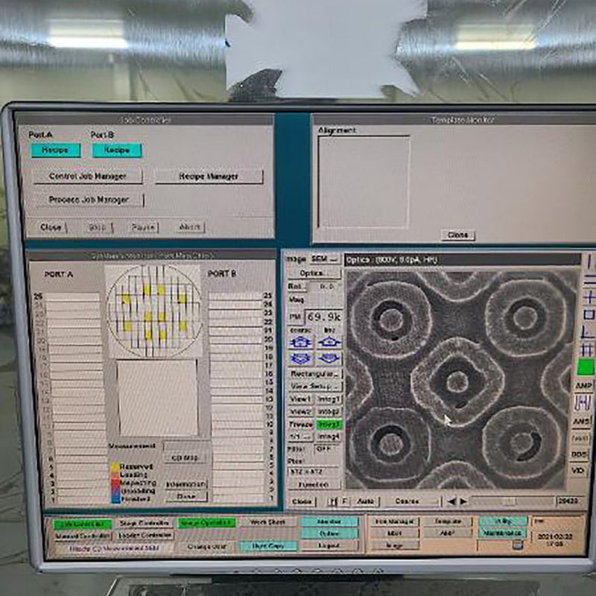Click the 69.9k magnification field
596x596 pixels.
tap(324, 317)
